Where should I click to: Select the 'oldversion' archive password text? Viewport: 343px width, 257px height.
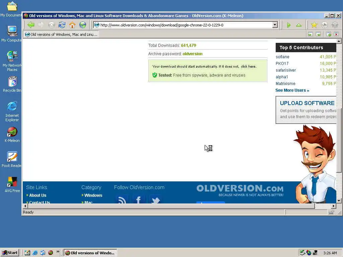click(193, 54)
